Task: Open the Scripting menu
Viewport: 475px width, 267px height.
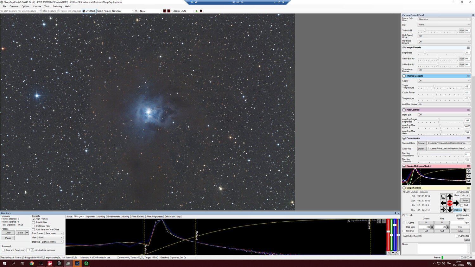Action: click(57, 6)
